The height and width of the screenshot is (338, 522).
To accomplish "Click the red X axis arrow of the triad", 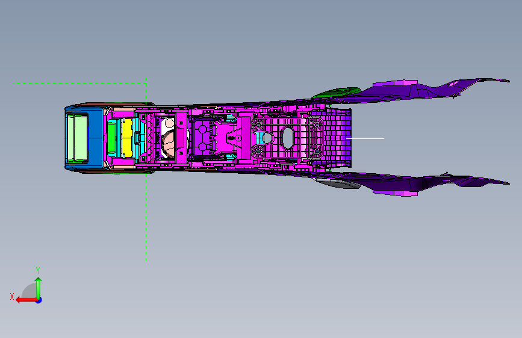I will pos(26,300).
